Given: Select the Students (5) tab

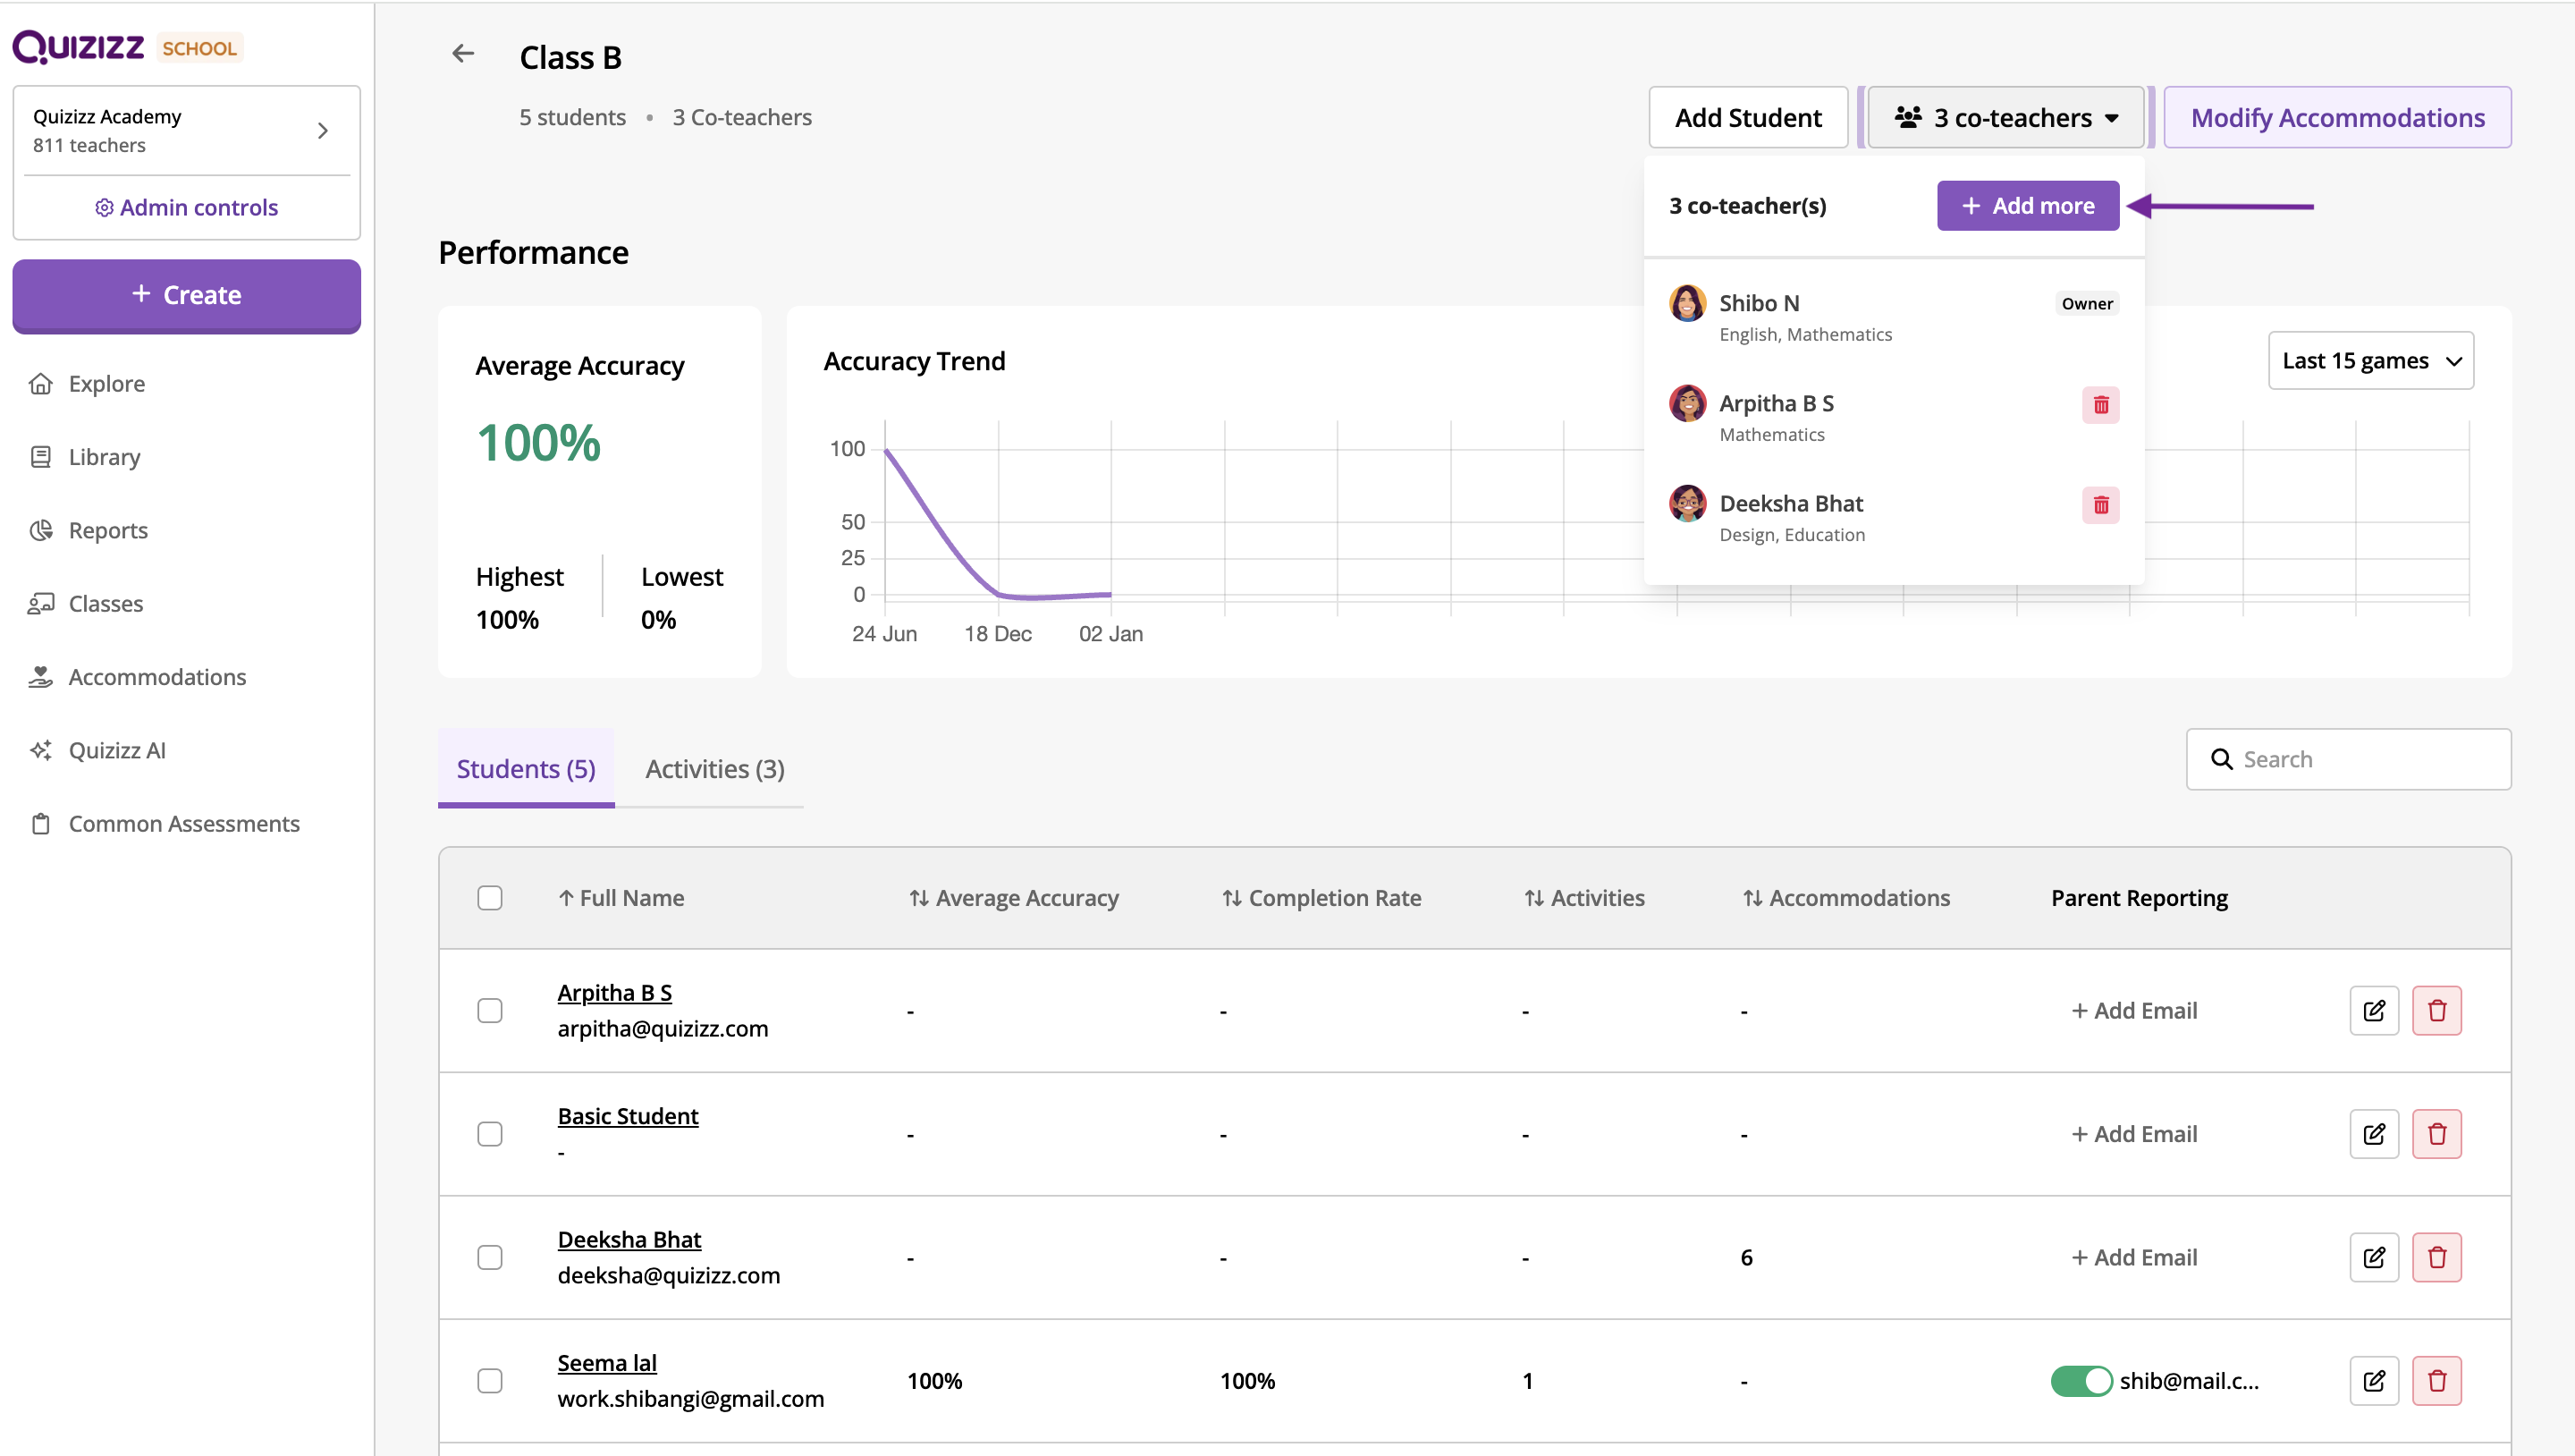Looking at the screenshot, I should (526, 769).
